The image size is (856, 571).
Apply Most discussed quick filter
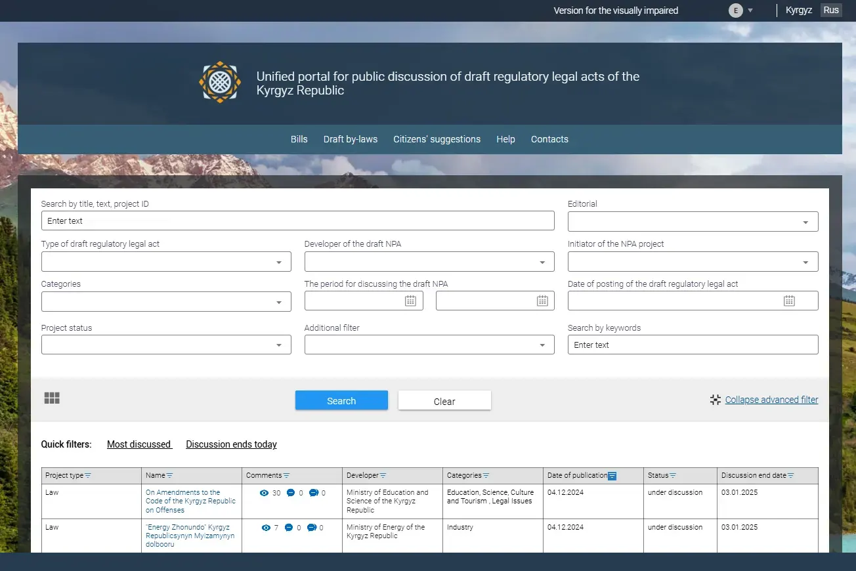[x=139, y=444]
